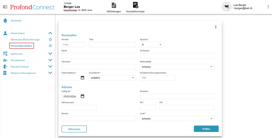Click the Adresse section heading
Viewport: 272px width, 138px height.
pos(67,87)
